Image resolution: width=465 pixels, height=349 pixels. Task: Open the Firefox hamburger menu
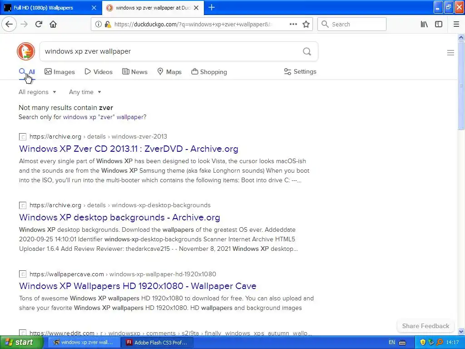click(456, 24)
